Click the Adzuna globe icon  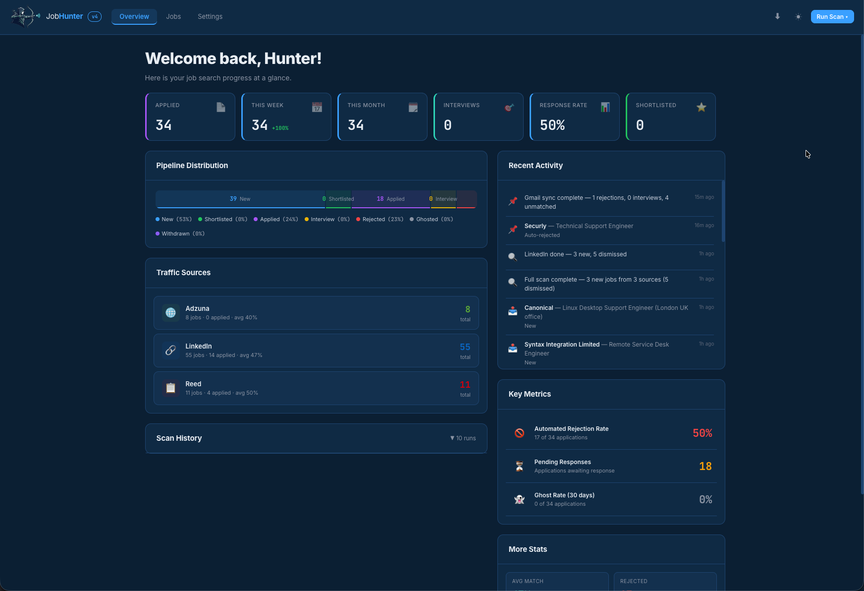[170, 312]
